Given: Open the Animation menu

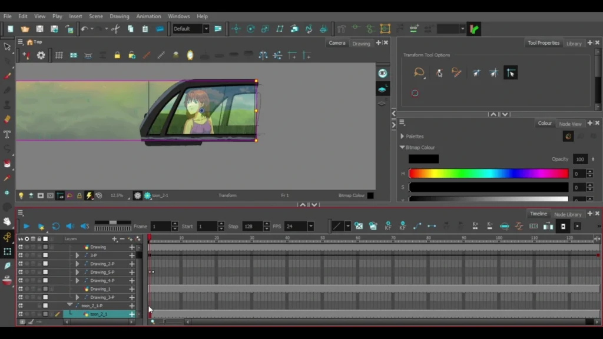Looking at the screenshot, I should coord(148,16).
